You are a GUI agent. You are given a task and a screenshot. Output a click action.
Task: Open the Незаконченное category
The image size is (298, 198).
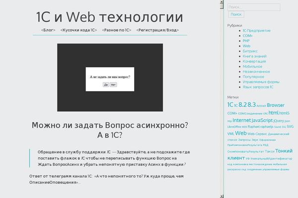(x=256, y=72)
